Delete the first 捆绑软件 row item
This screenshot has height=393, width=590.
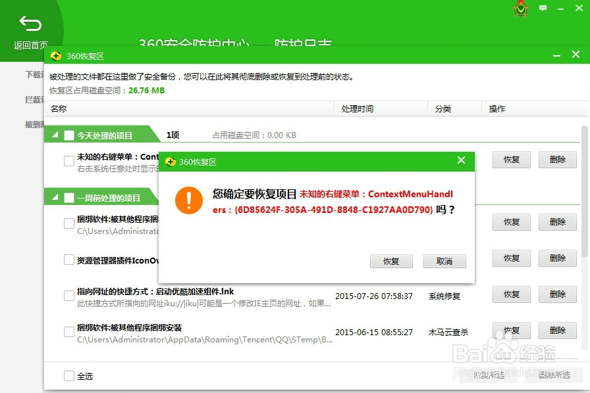557,222
